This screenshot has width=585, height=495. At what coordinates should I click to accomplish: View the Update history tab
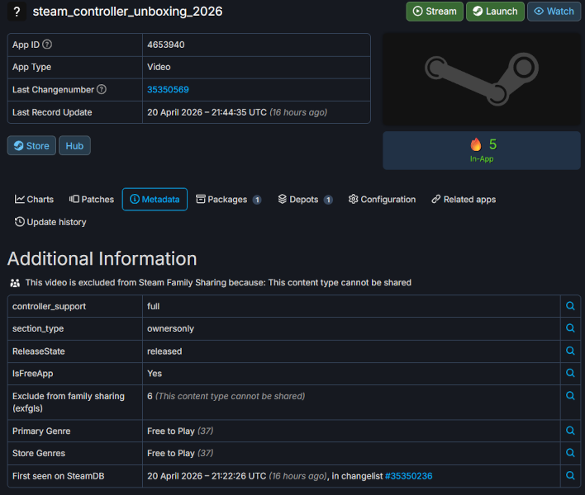(50, 222)
